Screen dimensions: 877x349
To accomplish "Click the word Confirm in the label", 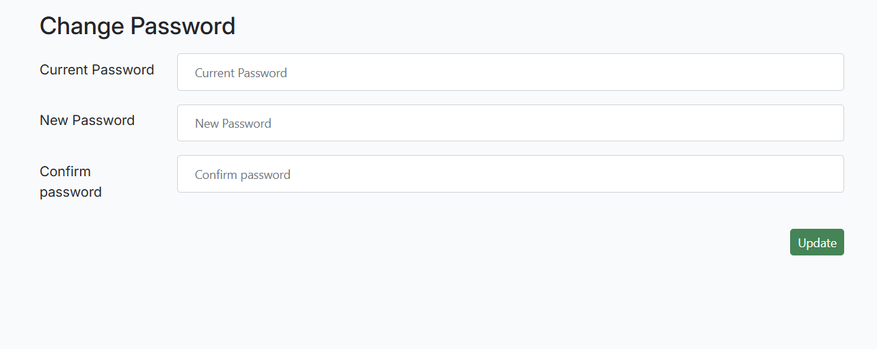I will [65, 171].
